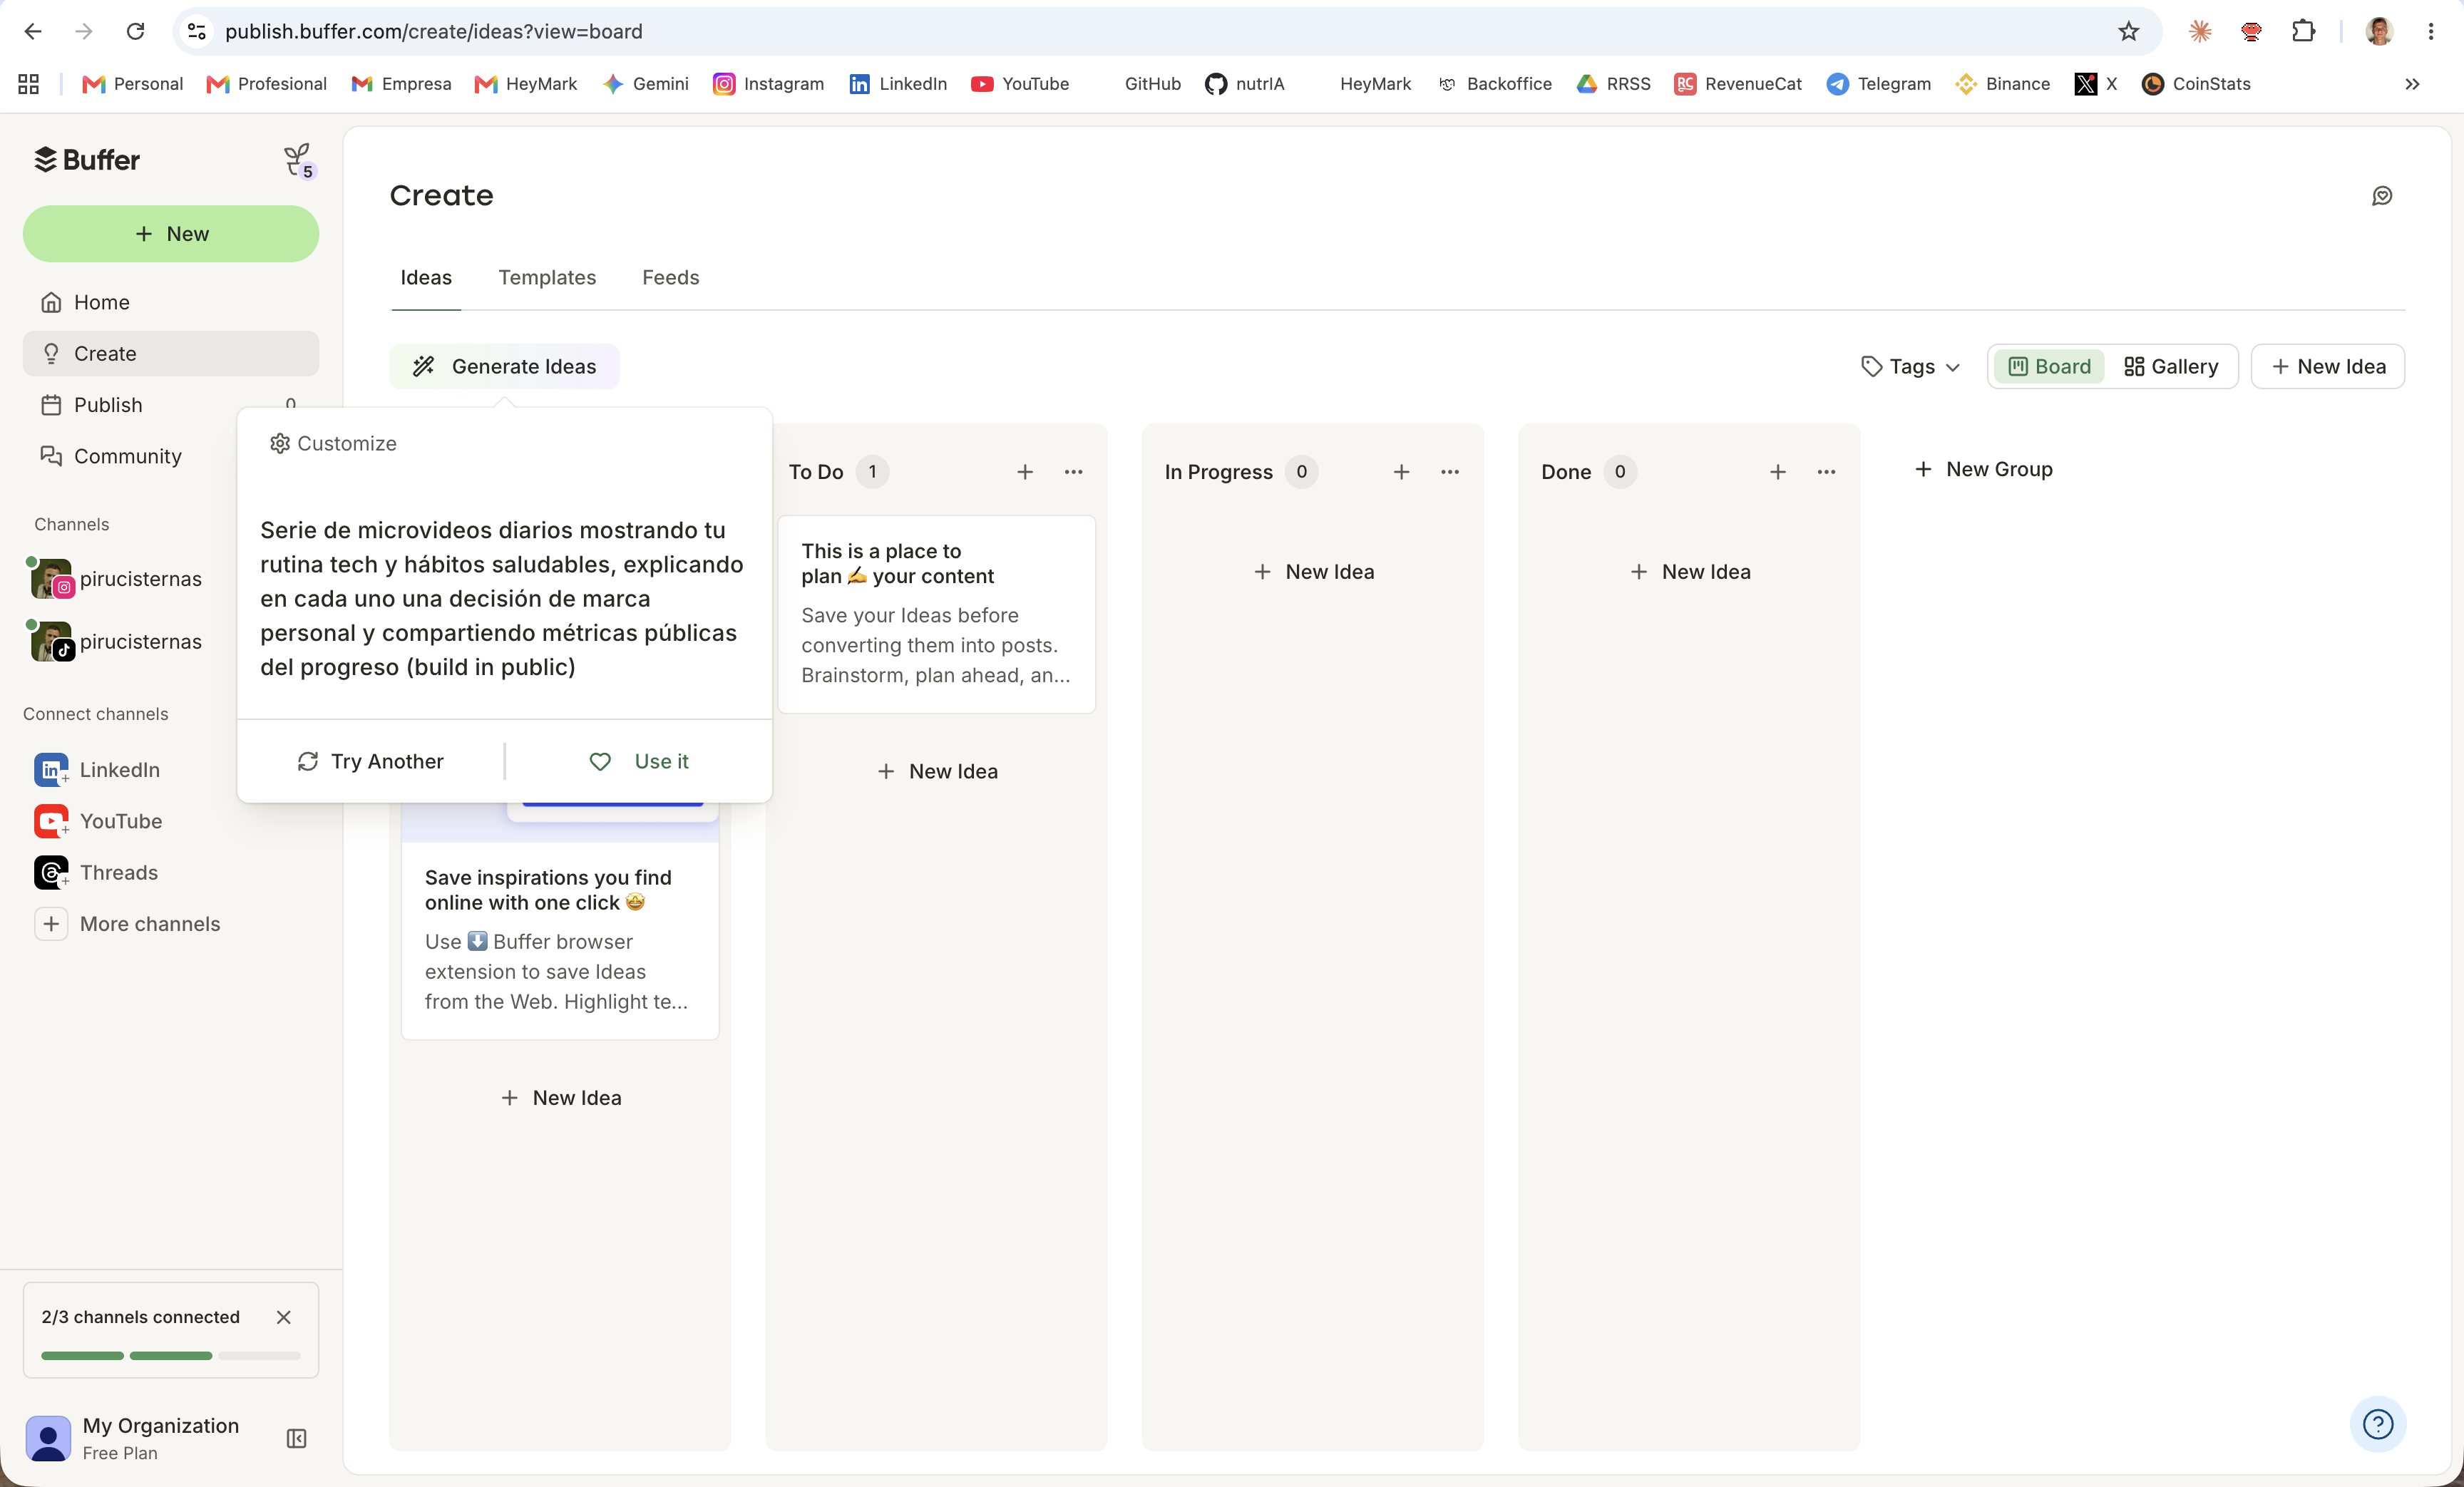Favorite this idea with Use it heart

click(639, 761)
